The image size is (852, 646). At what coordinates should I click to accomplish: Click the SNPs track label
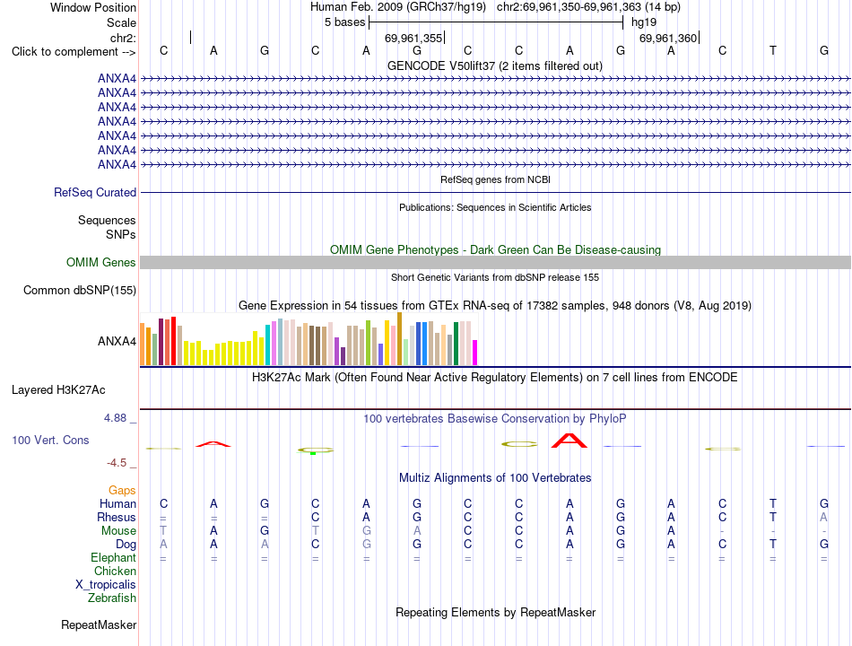[121, 234]
